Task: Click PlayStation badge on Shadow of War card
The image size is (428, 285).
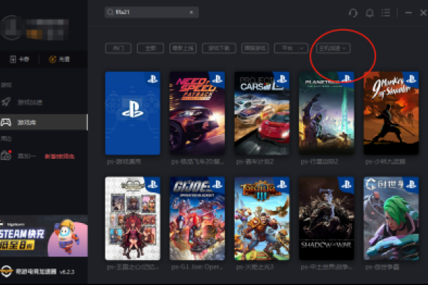Action: pos(347,185)
